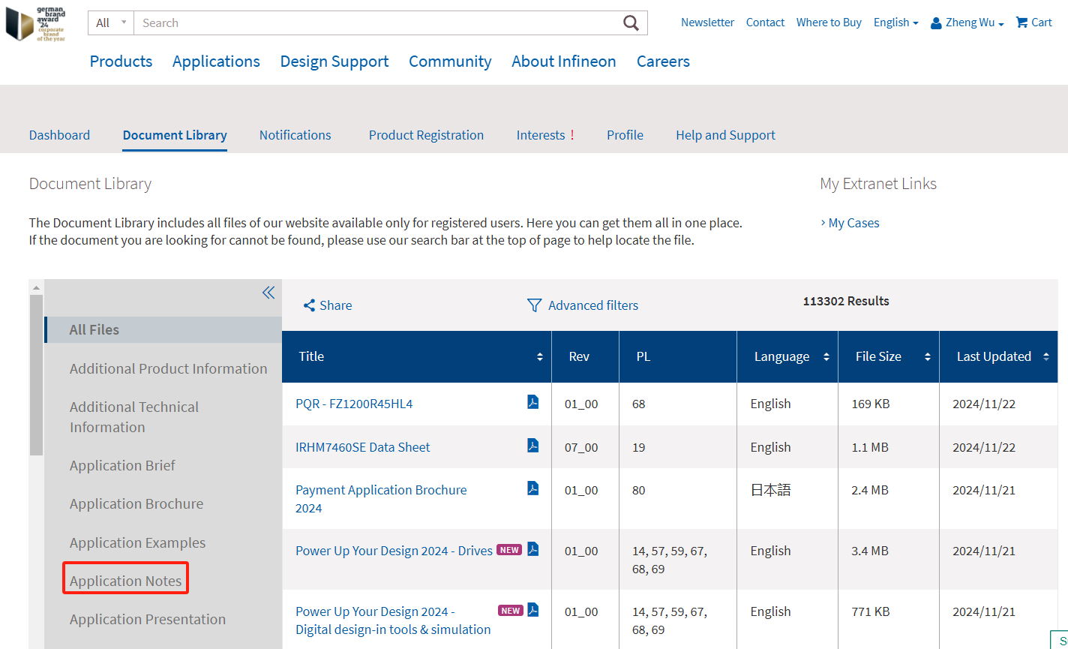The width and height of the screenshot is (1068, 649).
Task: Open PDF icon for PQR - FZ1200R45HL4
Action: [x=532, y=402]
